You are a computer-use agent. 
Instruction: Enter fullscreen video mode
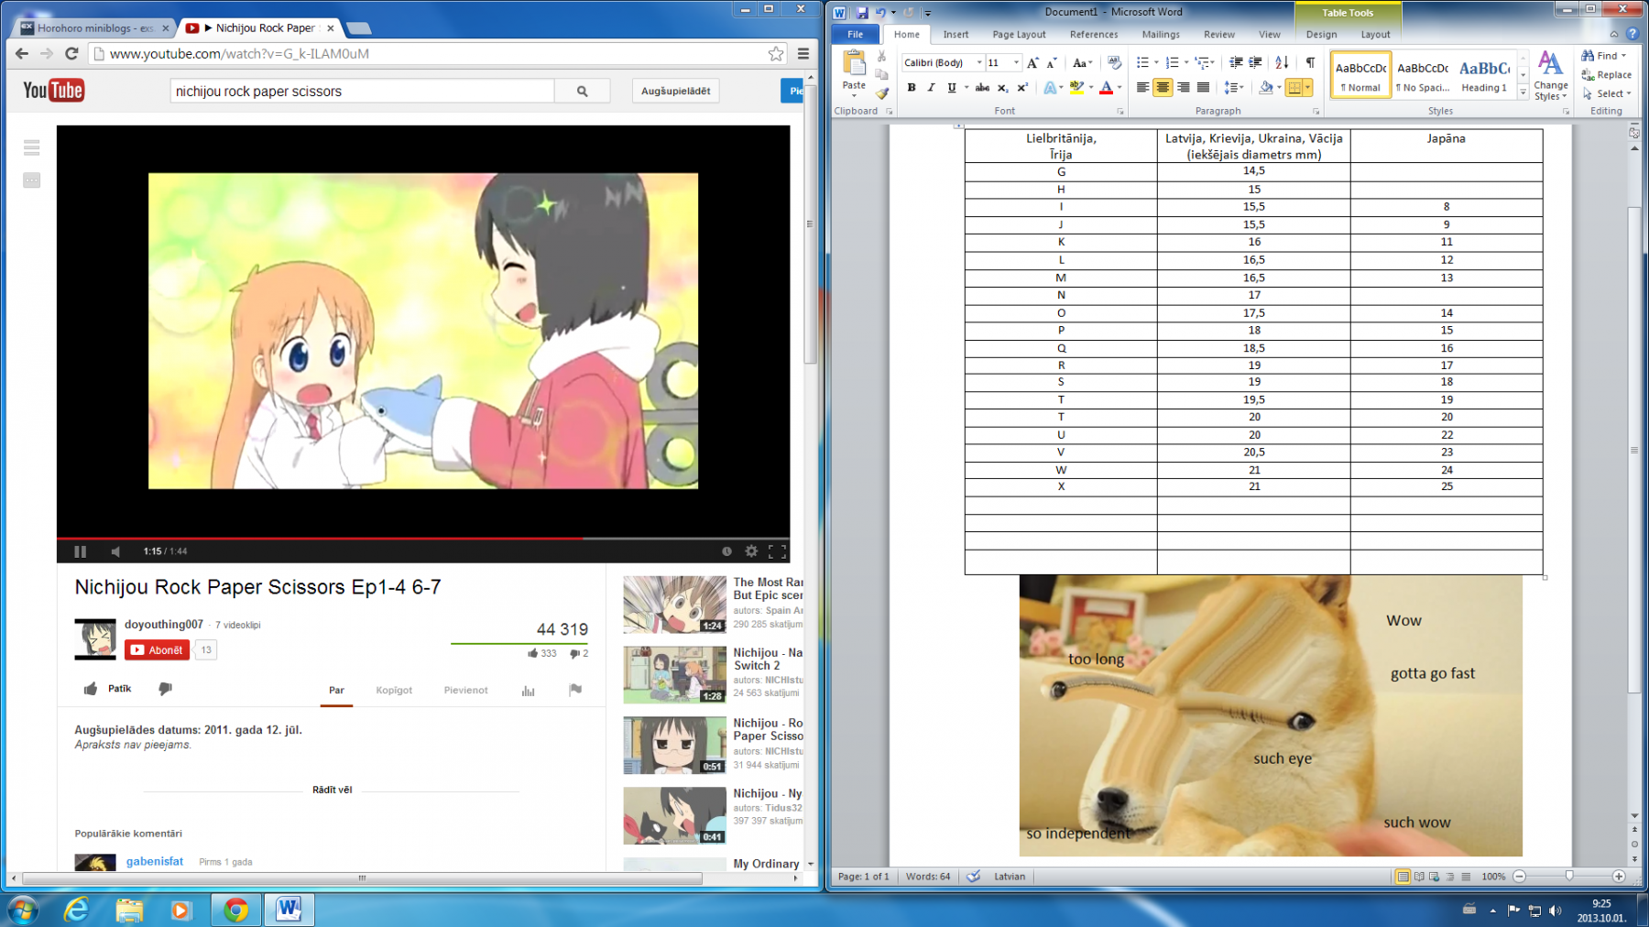pos(777,551)
